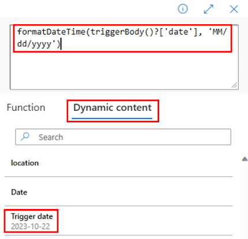Click the resize grip of expression box

pos(235,85)
